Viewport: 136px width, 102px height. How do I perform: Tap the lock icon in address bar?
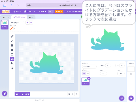coord(76,5)
